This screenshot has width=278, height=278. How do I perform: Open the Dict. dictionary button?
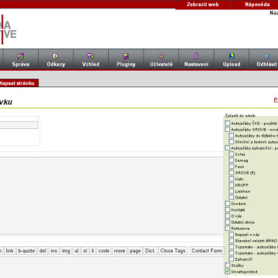point(151,251)
